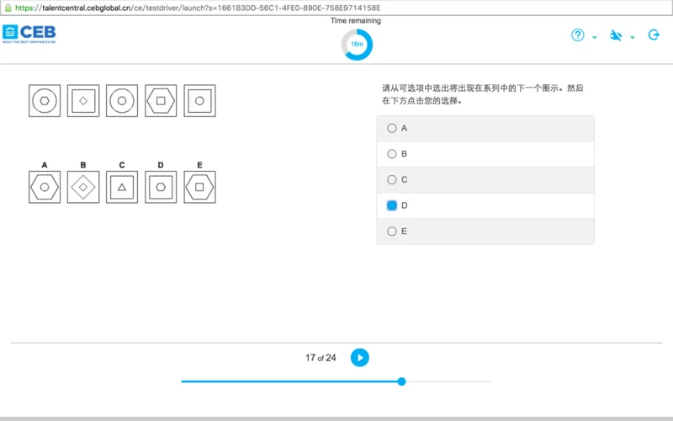Click the Time remaining 16m timer ring
This screenshot has width=673, height=421.
[357, 45]
